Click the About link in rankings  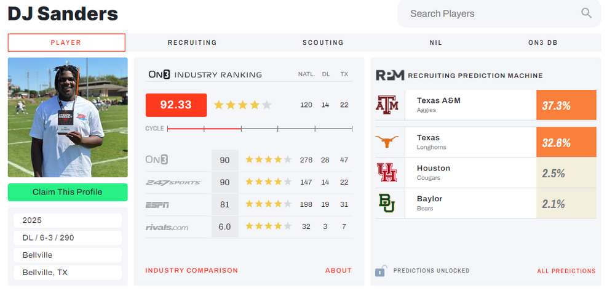[x=338, y=271]
